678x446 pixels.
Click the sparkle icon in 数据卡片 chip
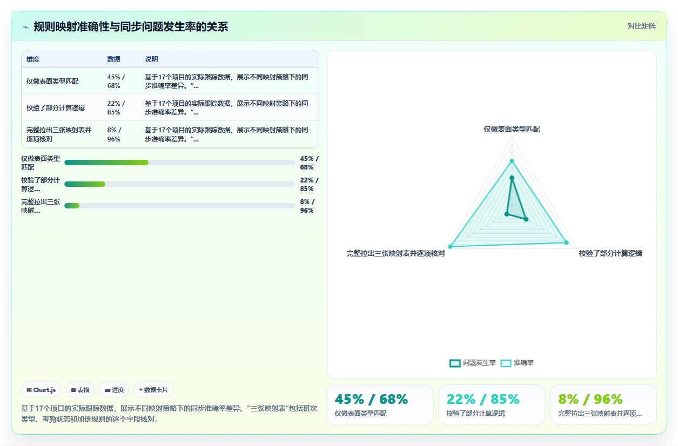point(140,390)
